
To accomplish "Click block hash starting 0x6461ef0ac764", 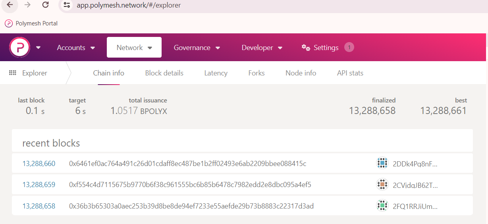I will (x=188, y=164).
